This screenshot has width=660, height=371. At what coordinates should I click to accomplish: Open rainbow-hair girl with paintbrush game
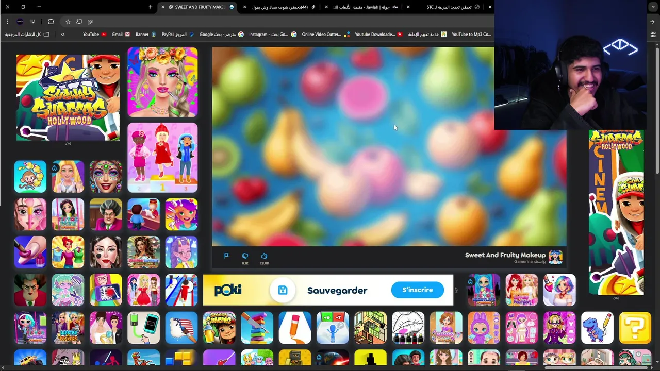pyautogui.click(x=559, y=290)
